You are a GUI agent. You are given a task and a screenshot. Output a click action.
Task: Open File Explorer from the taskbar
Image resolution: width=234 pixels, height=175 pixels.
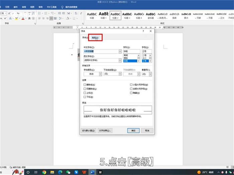click(x=52, y=172)
